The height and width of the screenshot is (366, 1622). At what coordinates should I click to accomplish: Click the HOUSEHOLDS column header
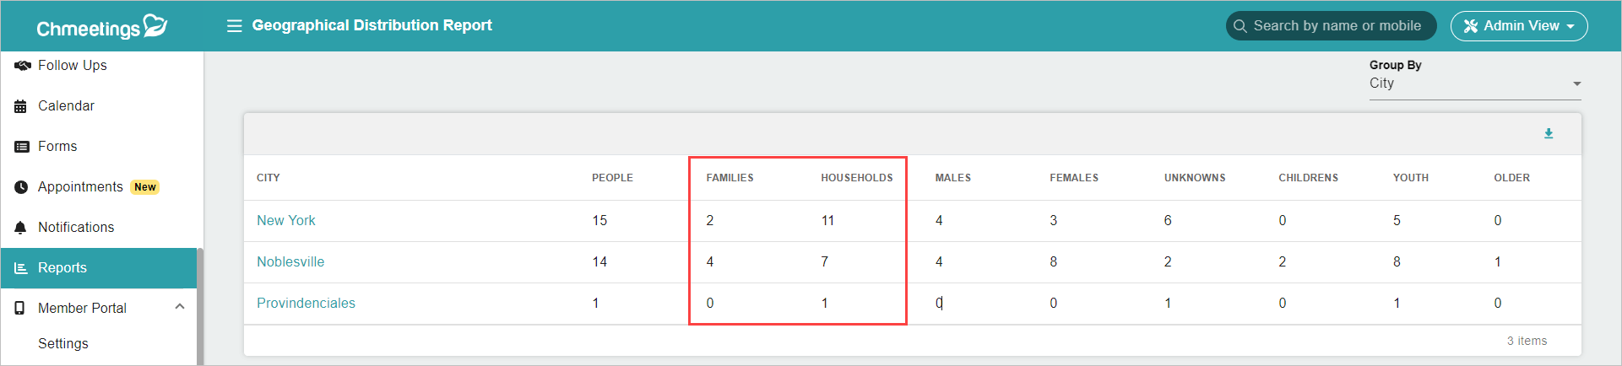click(x=856, y=178)
